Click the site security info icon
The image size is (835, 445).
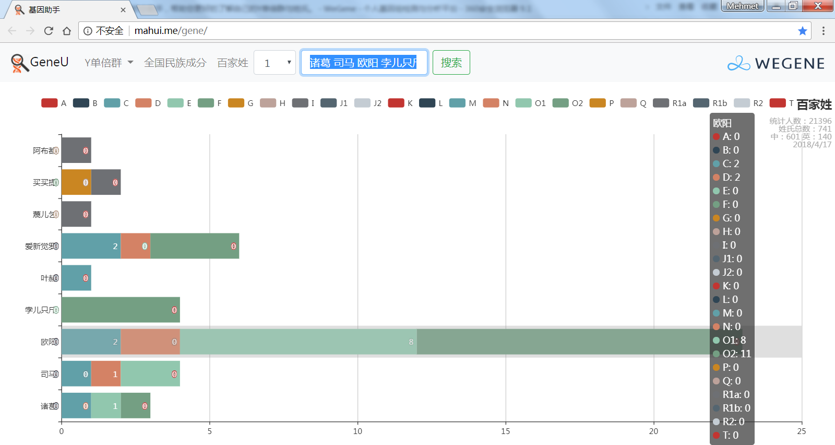pyautogui.click(x=88, y=31)
